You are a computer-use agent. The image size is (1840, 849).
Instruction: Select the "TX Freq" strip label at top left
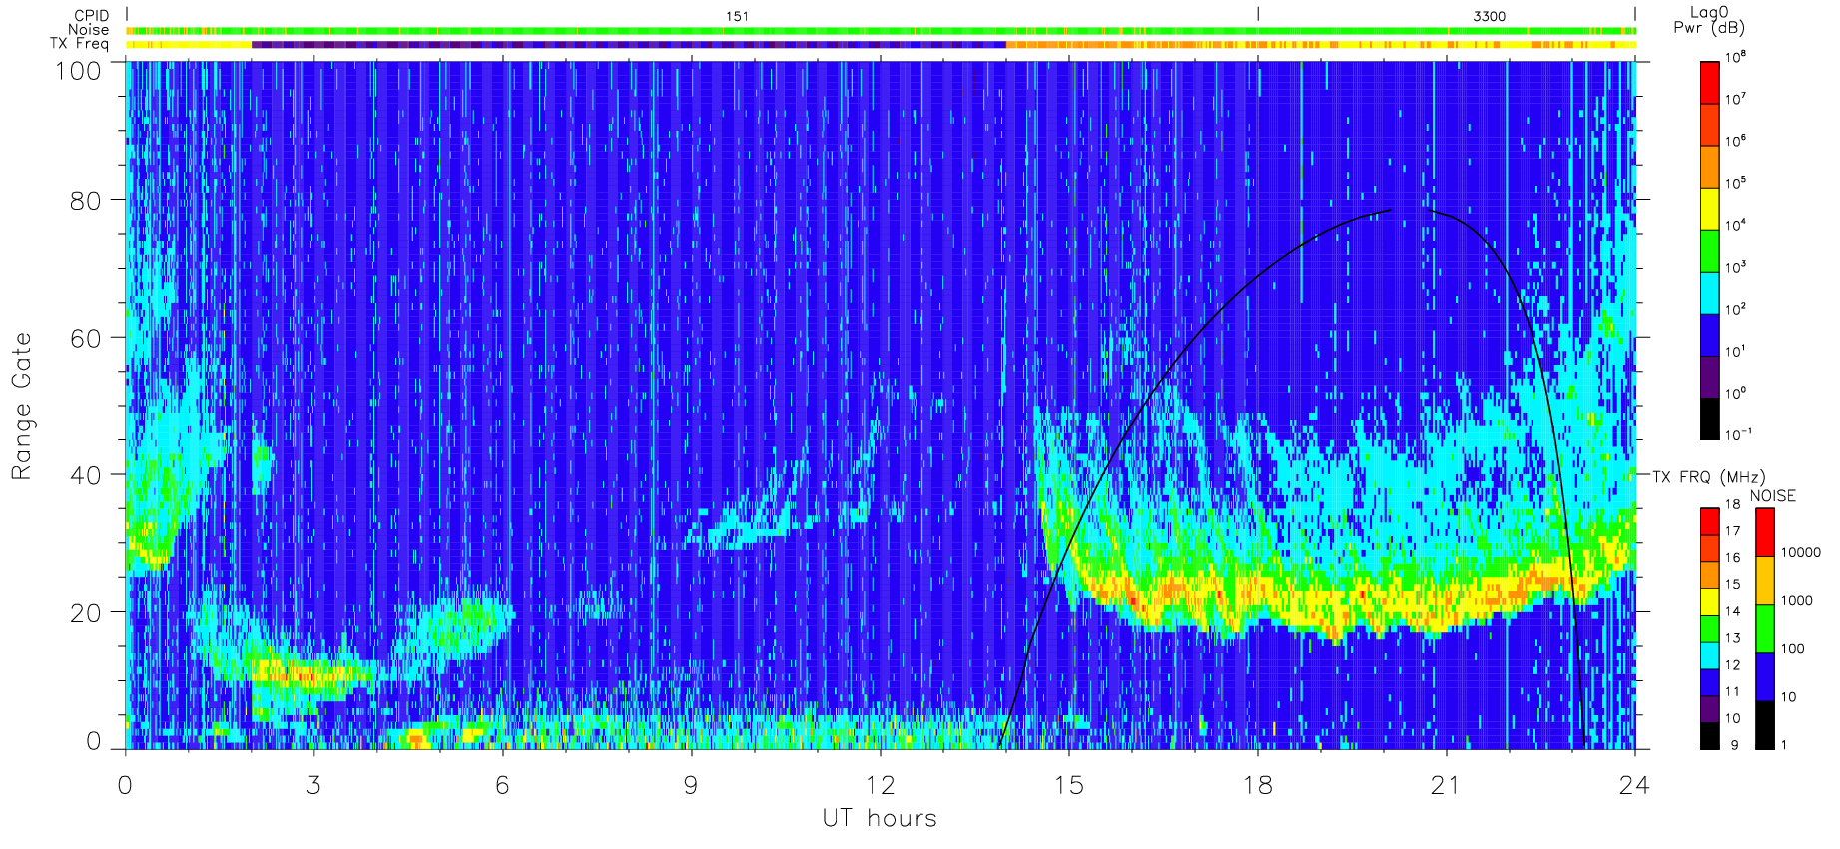coord(79,44)
